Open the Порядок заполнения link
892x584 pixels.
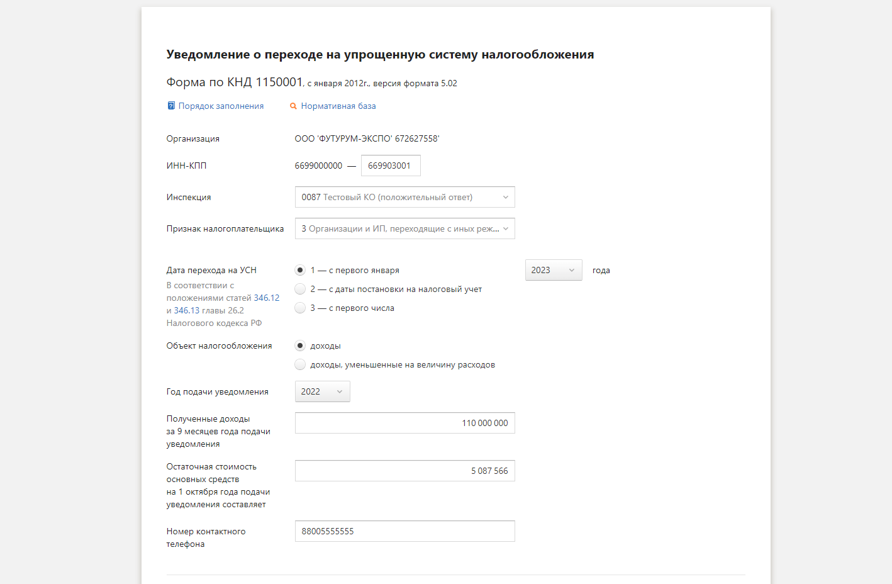pos(221,106)
